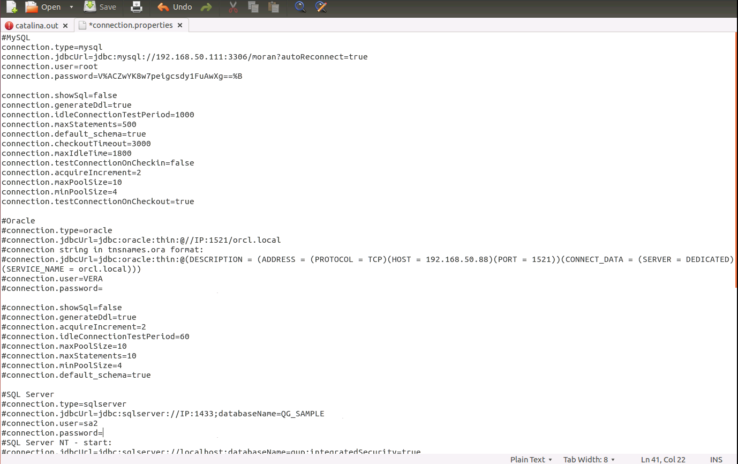
Task: Open Find and Replace icon
Action: point(321,7)
